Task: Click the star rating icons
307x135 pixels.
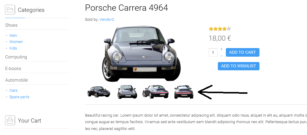Action: click(220, 29)
